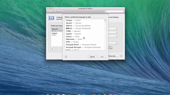The height and width of the screenshot is (95, 170).
Task: Minimize the Language & Region window
Action: [50, 8]
